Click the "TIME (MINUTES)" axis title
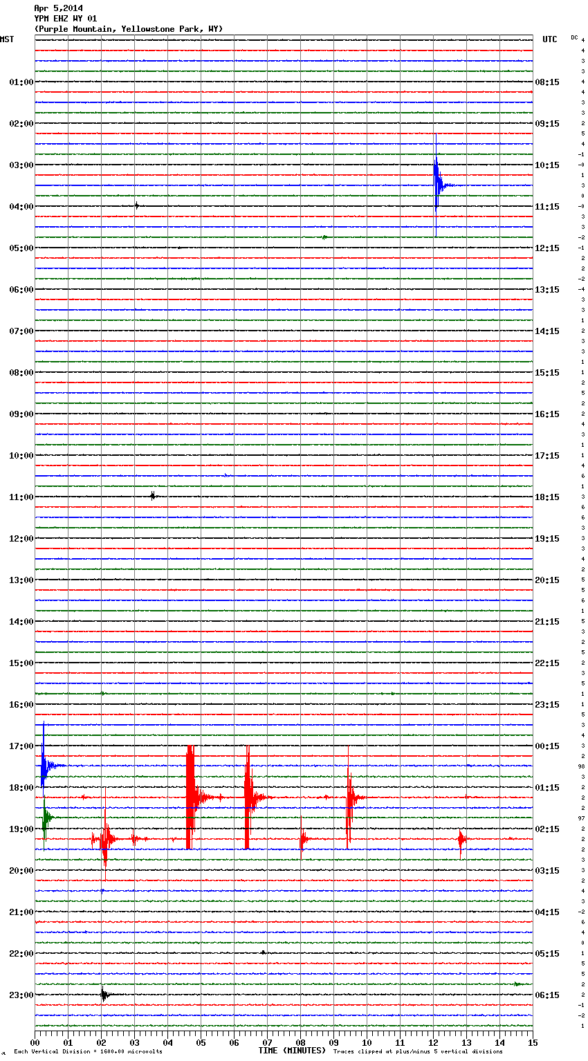 pyautogui.click(x=292, y=1051)
